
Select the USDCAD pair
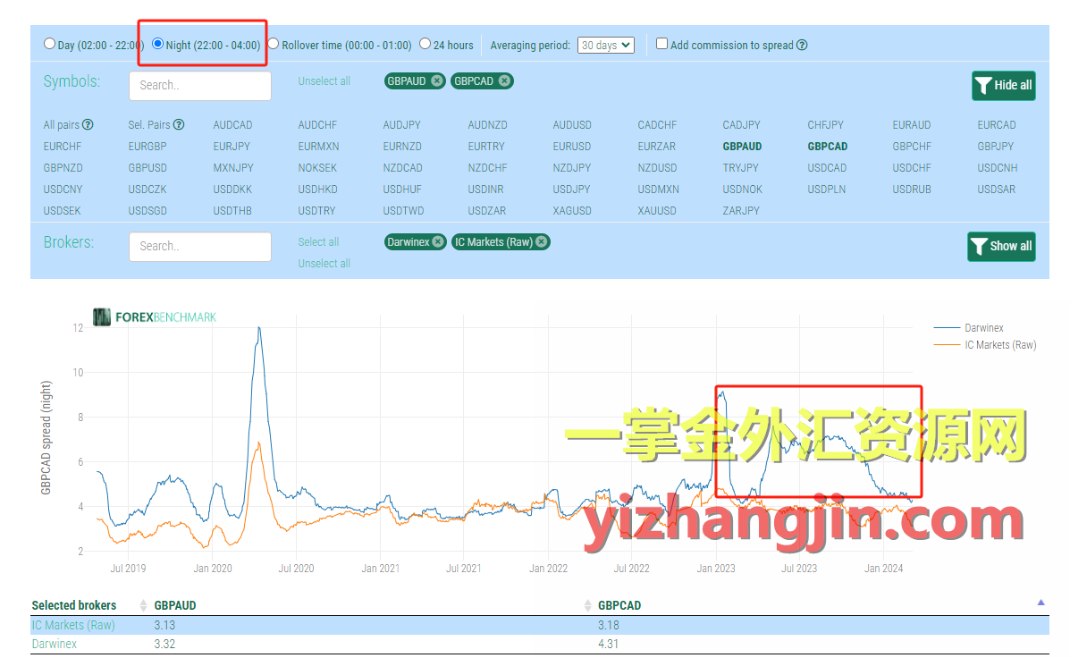[827, 168]
